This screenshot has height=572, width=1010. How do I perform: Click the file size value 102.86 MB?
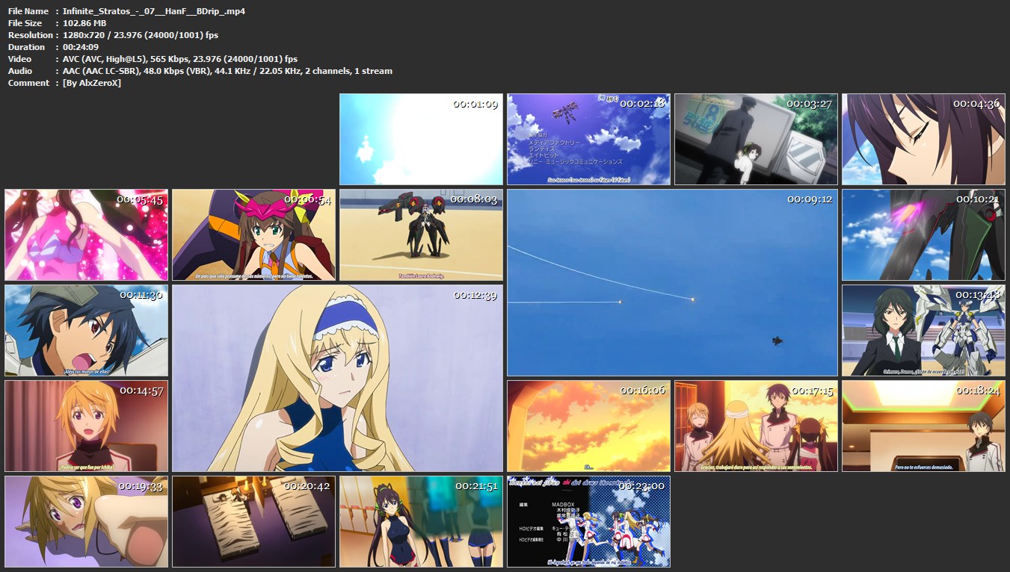point(84,23)
